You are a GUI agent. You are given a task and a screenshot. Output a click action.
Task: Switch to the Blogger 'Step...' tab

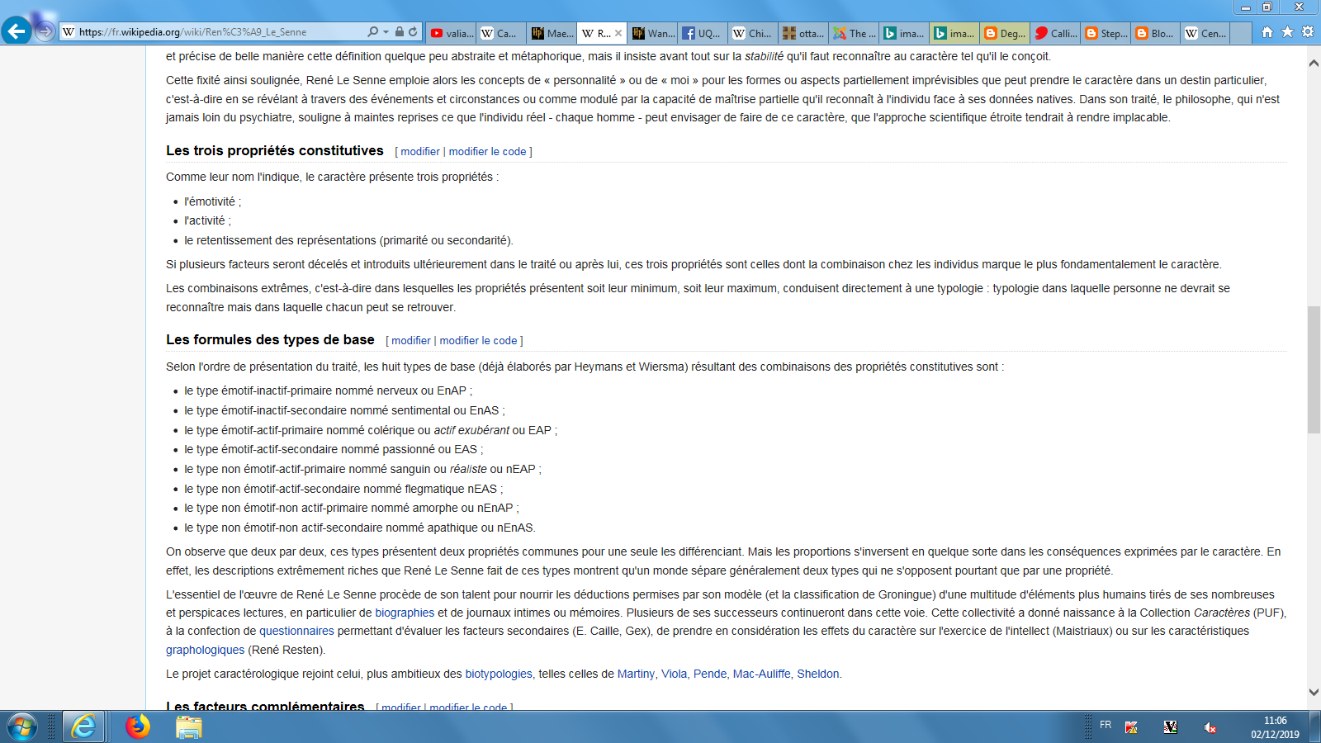pyautogui.click(x=1106, y=33)
